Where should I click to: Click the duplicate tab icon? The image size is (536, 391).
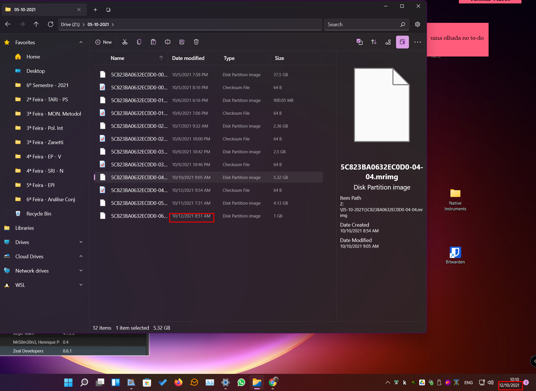click(x=108, y=10)
